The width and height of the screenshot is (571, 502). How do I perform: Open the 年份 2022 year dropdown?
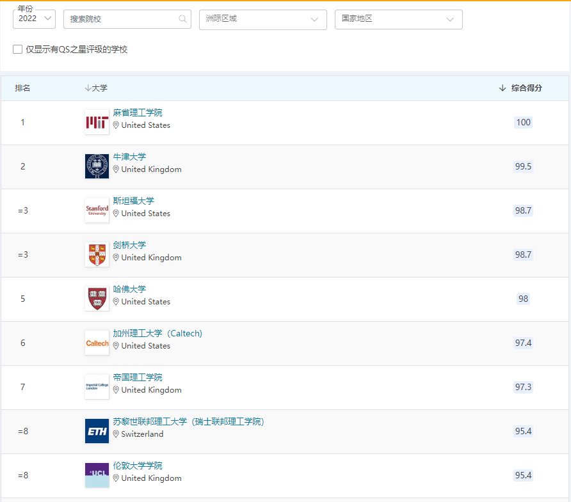tap(34, 19)
